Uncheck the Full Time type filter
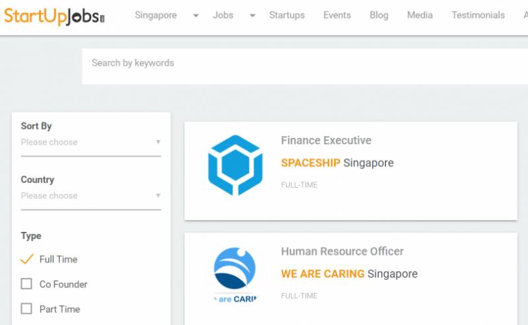Viewport: 528px width, 325px height. pos(27,259)
